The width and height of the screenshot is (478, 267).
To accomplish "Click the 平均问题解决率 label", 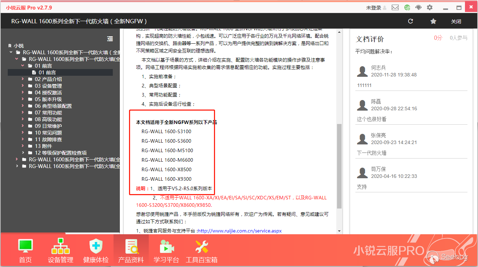I will [x=374, y=52].
